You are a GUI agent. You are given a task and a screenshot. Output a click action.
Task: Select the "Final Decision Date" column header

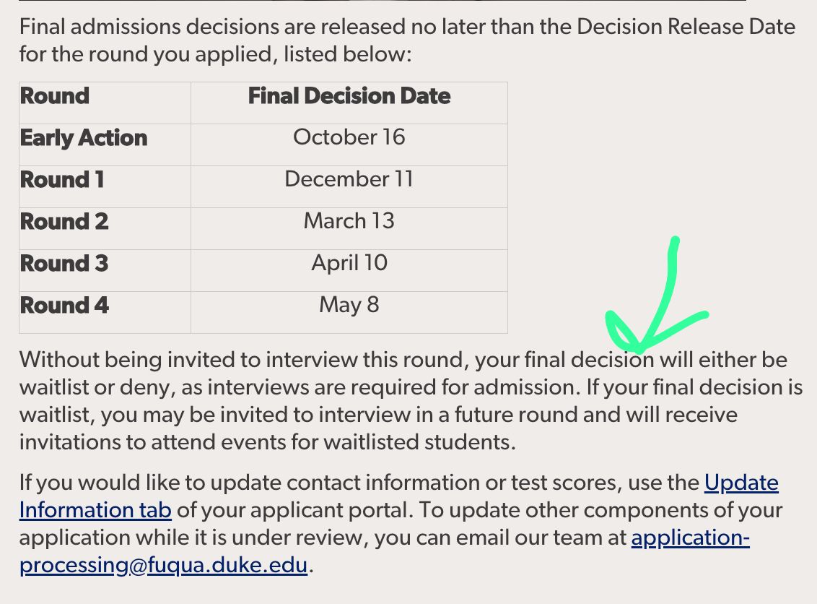pyautogui.click(x=349, y=96)
